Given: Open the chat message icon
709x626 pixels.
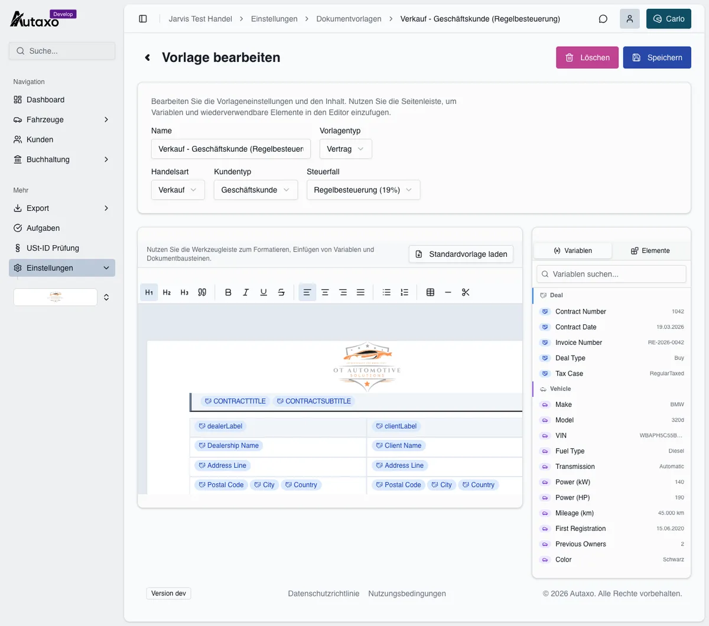Looking at the screenshot, I should (603, 19).
